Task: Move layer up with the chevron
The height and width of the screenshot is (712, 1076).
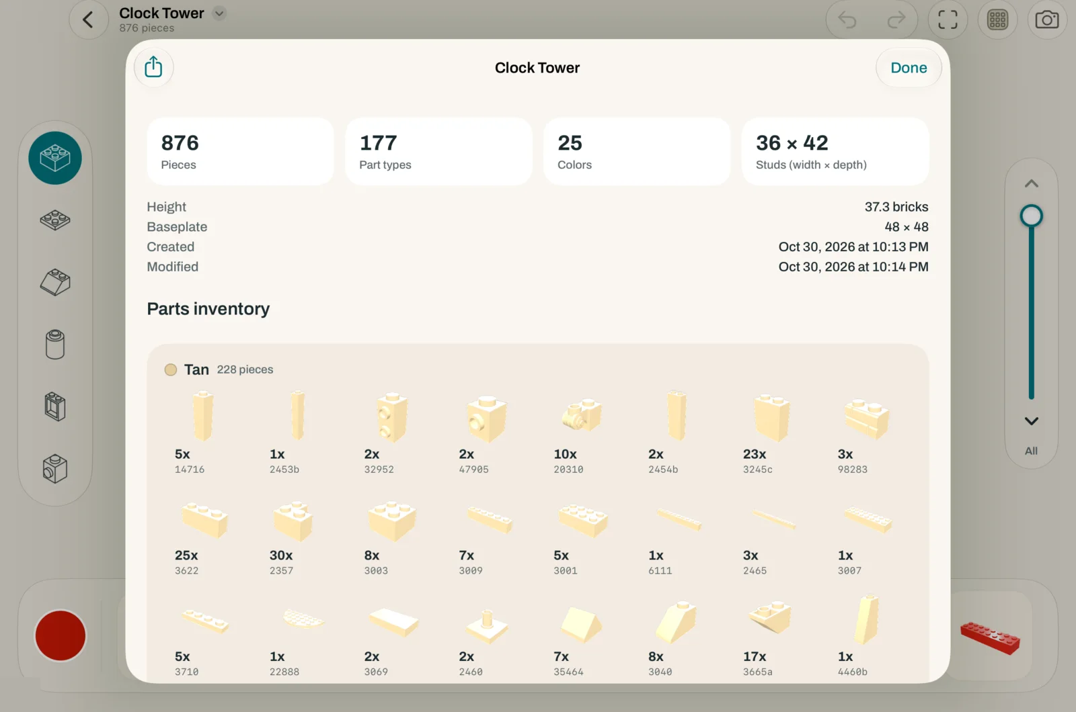Action: pyautogui.click(x=1031, y=183)
